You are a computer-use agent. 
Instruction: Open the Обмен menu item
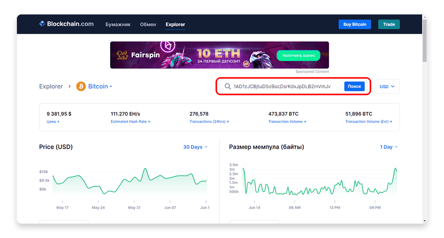coord(148,24)
